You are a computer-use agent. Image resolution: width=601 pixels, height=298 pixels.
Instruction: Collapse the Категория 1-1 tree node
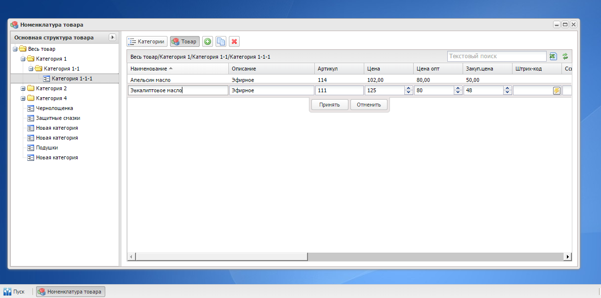click(31, 69)
